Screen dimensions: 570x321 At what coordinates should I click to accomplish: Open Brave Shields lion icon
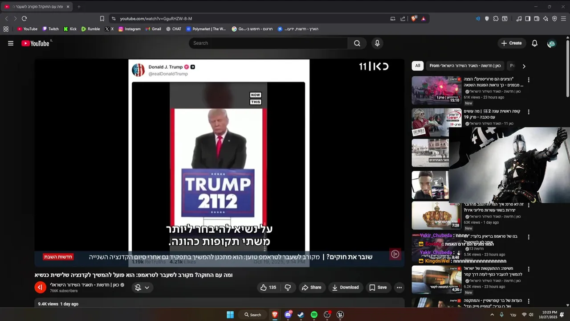tap(414, 19)
